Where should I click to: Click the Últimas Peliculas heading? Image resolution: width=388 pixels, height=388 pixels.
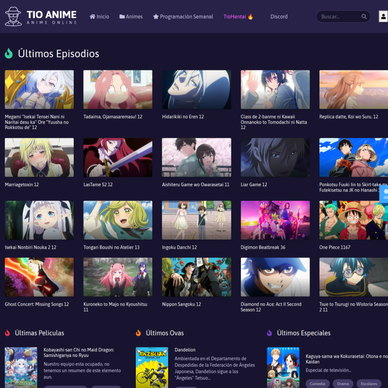pos(40,333)
